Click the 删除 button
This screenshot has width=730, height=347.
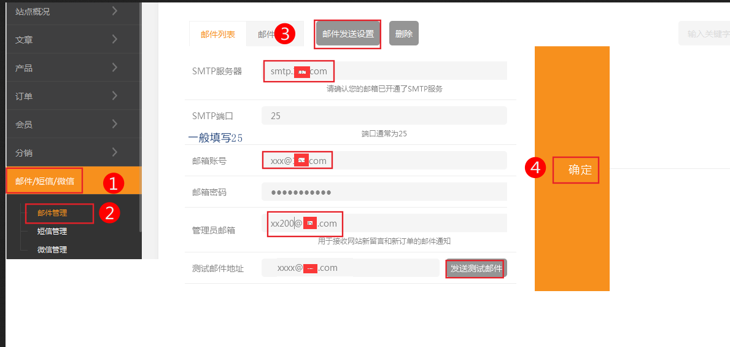coord(403,34)
